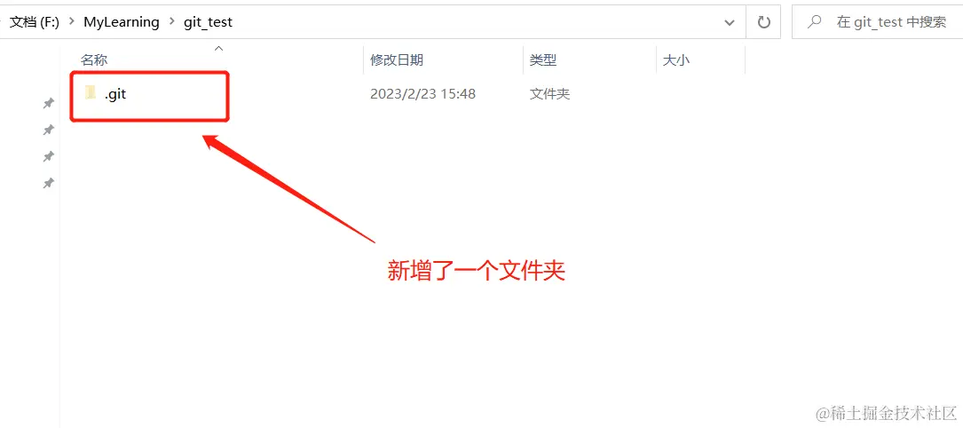
Task: Open the address bar history dropdown
Action: 730,23
